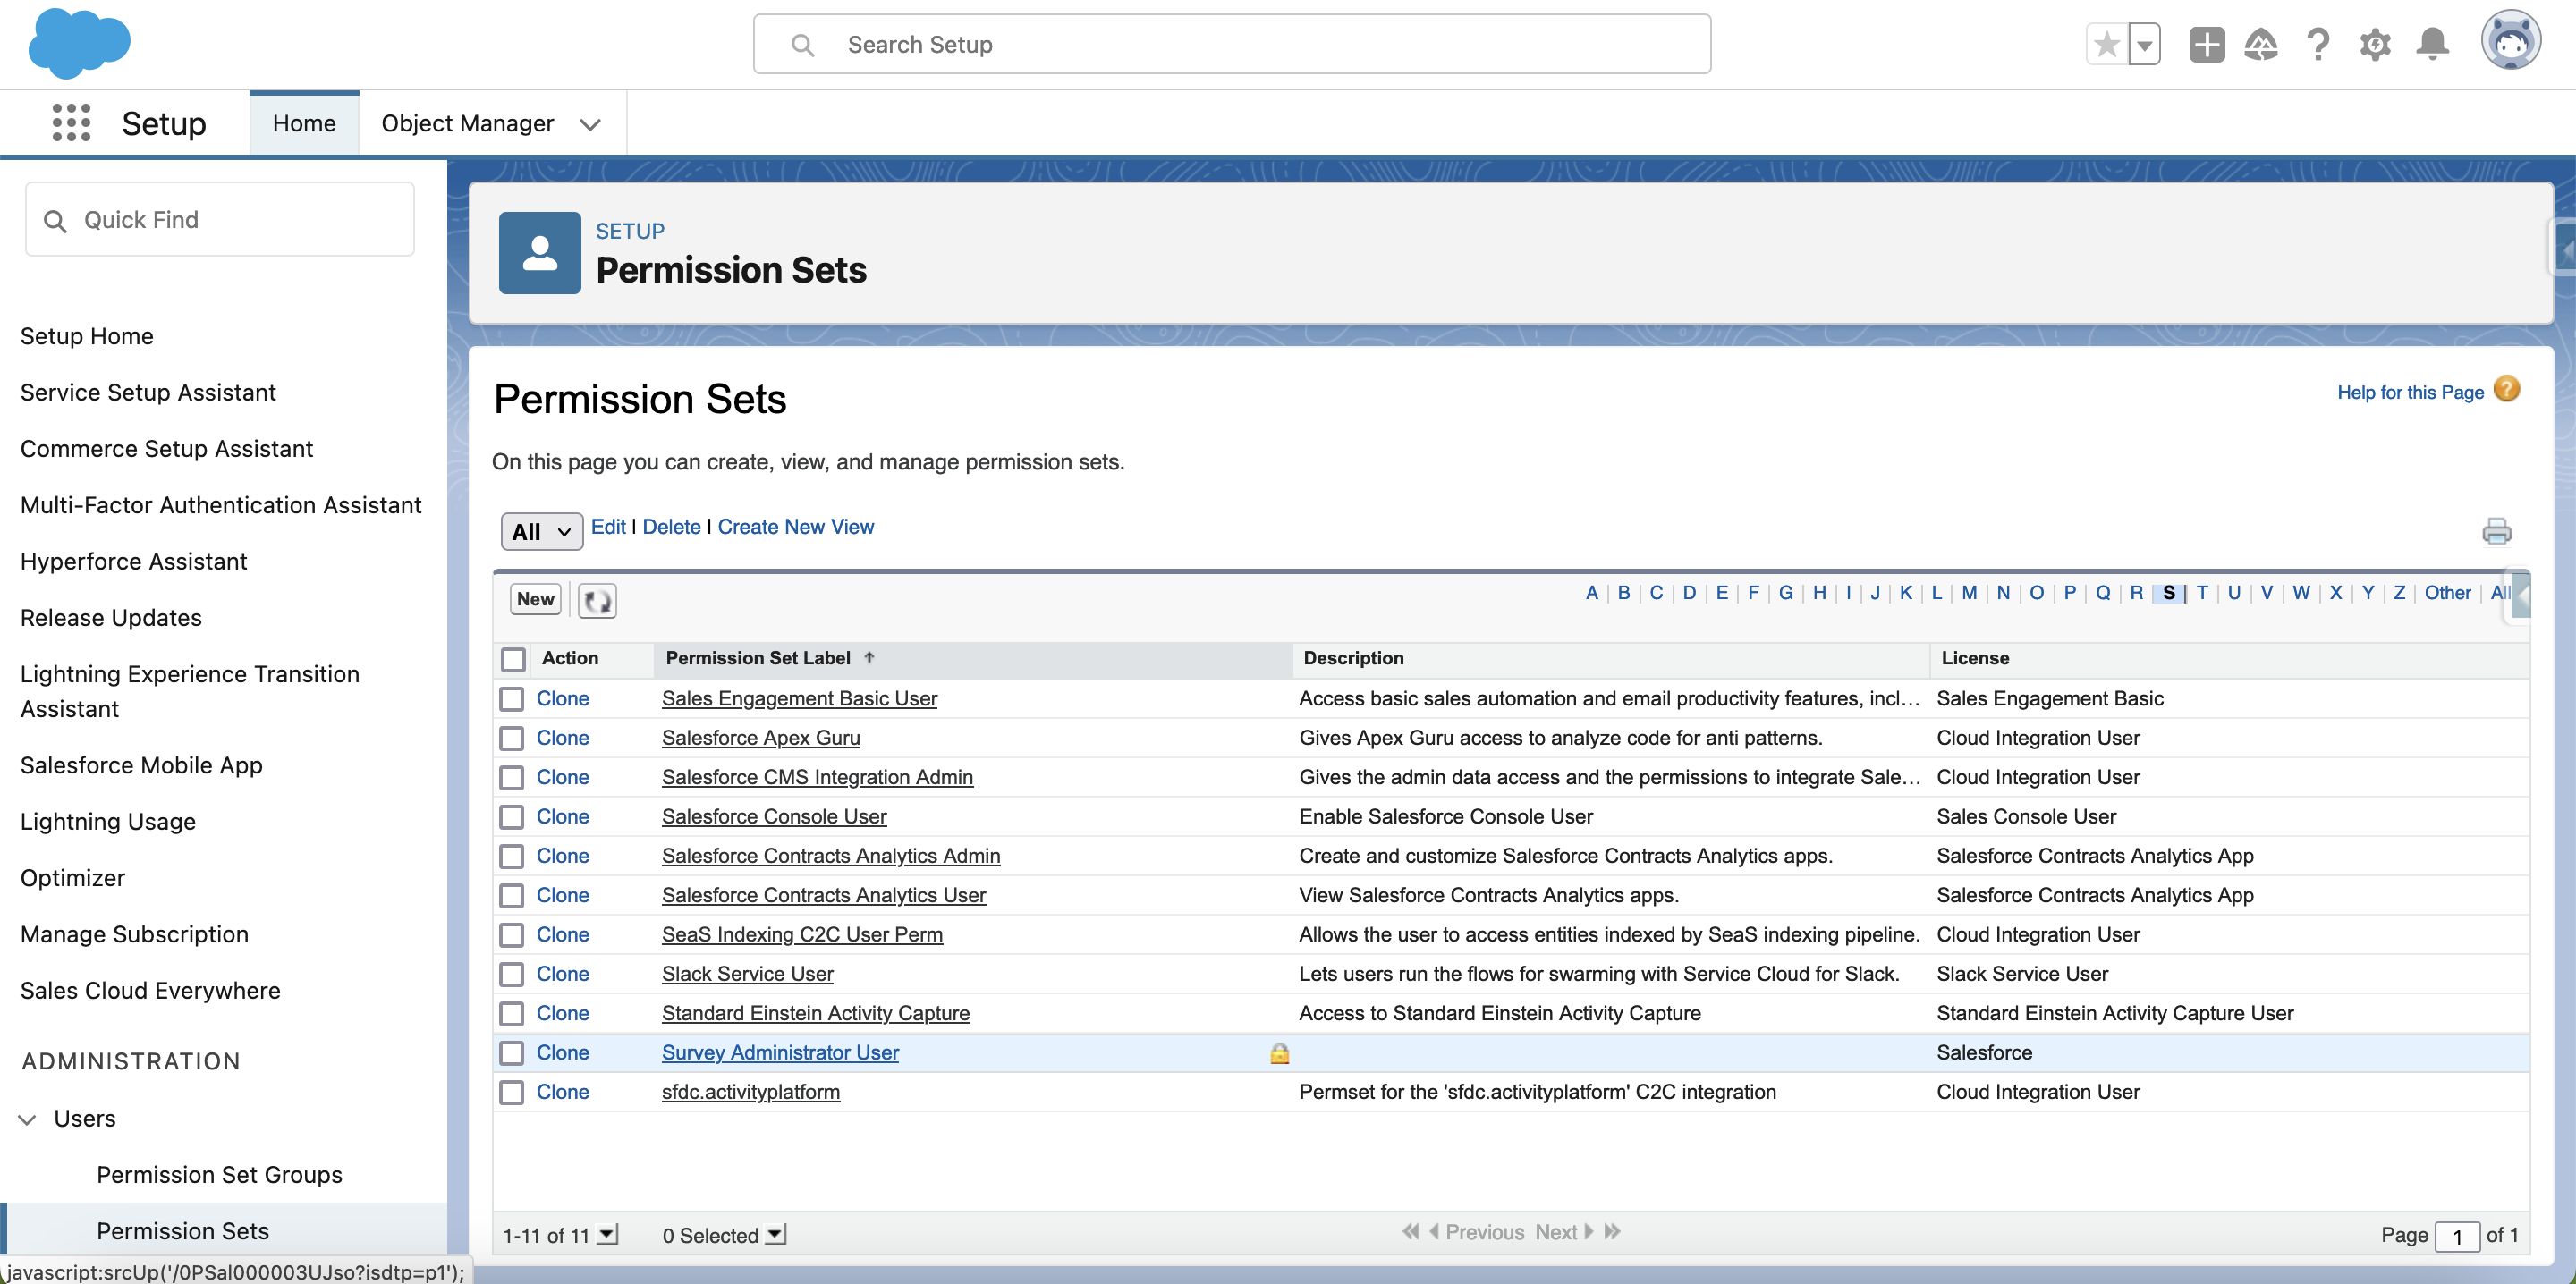Filter the list by letter A
Screen dimensions: 2576x1284
pos(1591,593)
